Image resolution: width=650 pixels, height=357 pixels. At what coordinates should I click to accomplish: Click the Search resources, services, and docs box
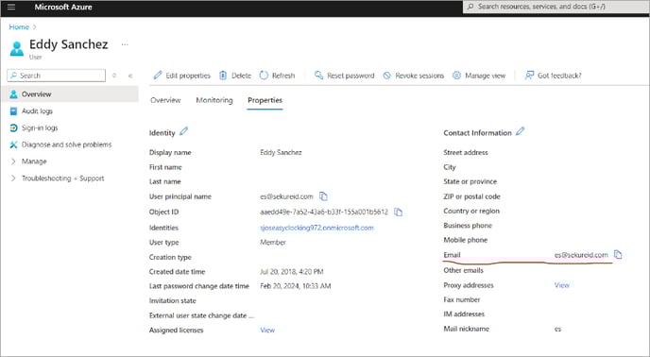coord(556,7)
